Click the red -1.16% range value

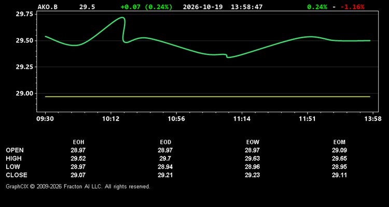click(x=353, y=7)
